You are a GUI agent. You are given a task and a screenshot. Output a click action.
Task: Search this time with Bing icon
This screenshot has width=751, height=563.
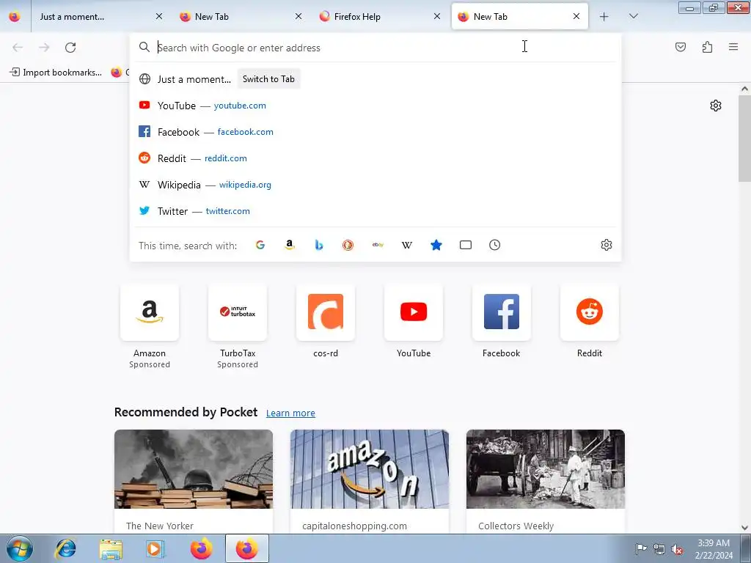(319, 245)
